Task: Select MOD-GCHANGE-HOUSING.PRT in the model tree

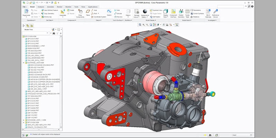Action: coord(41,65)
